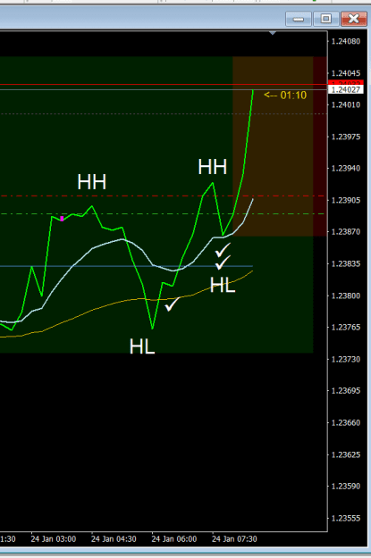Click the 24 Jan 04:30 time label
Viewport: 371px width, 558px height.
[x=114, y=539]
